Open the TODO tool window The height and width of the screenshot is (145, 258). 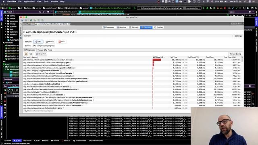27,141
